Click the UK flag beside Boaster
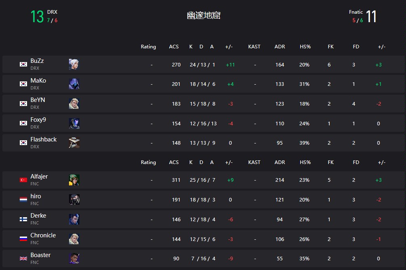The width and height of the screenshot is (406, 270). [x=23, y=258]
